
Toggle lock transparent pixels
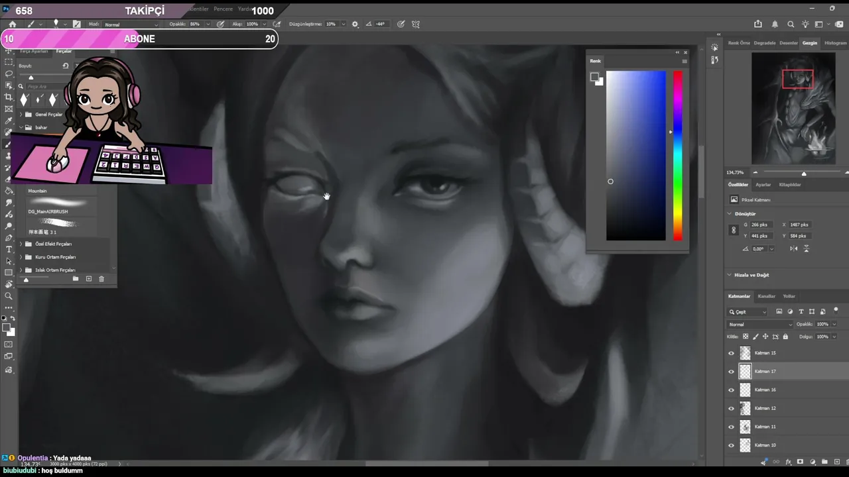pyautogui.click(x=746, y=337)
